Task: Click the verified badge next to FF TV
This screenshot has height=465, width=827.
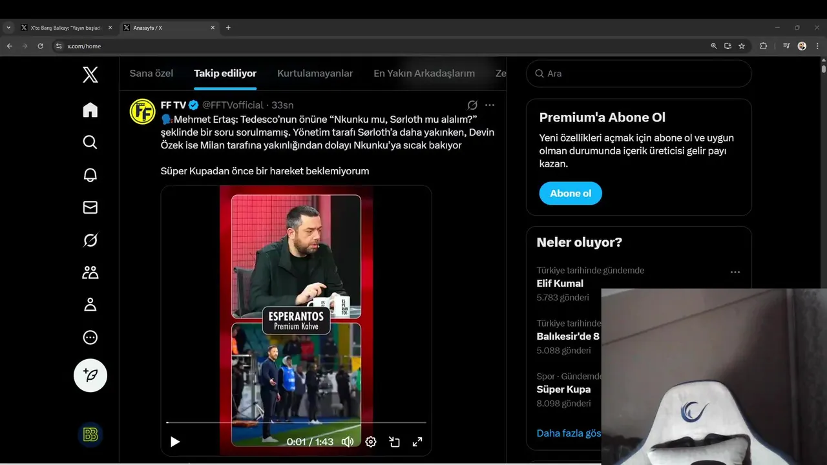Action: click(194, 105)
